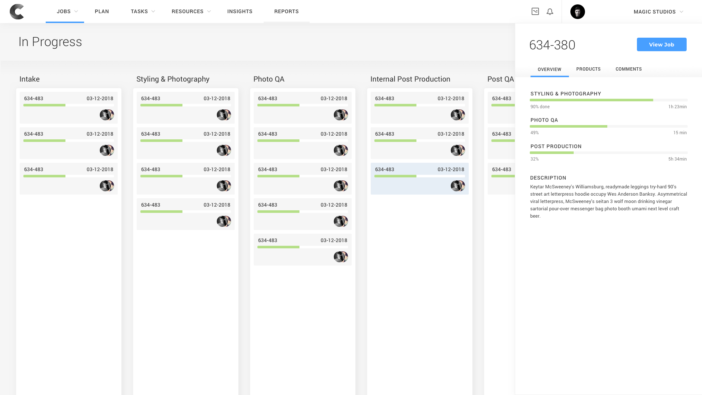Expand the Tasks dropdown arrow
The image size is (702, 395).
click(153, 12)
